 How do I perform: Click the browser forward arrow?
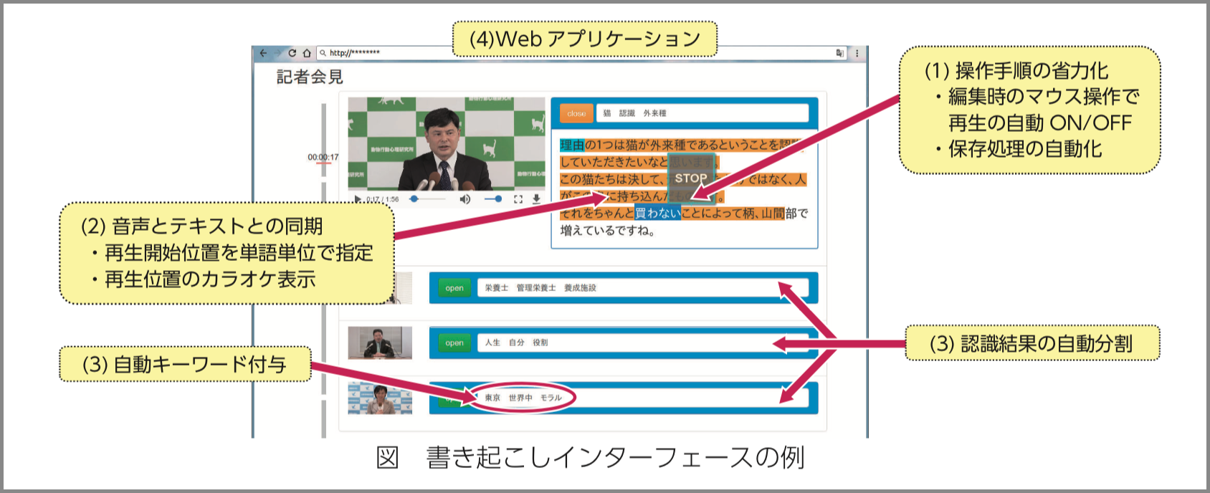click(x=277, y=53)
